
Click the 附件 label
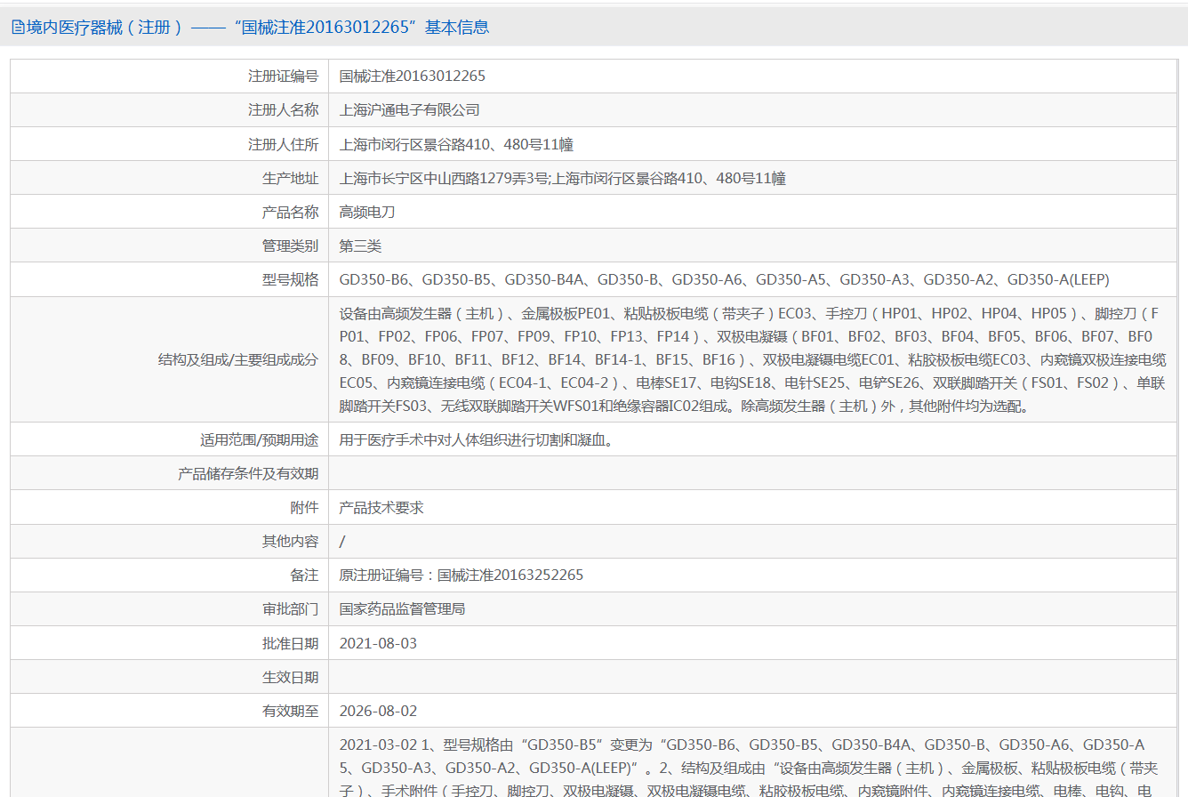click(x=304, y=507)
